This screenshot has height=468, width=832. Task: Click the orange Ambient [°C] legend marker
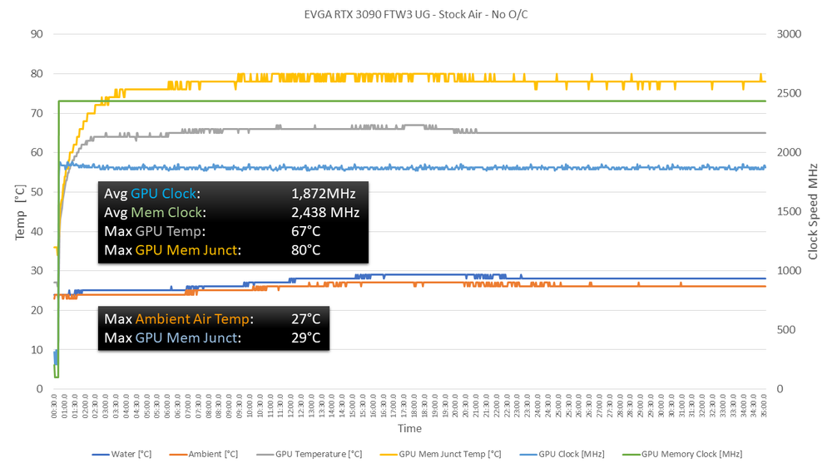[x=179, y=454]
